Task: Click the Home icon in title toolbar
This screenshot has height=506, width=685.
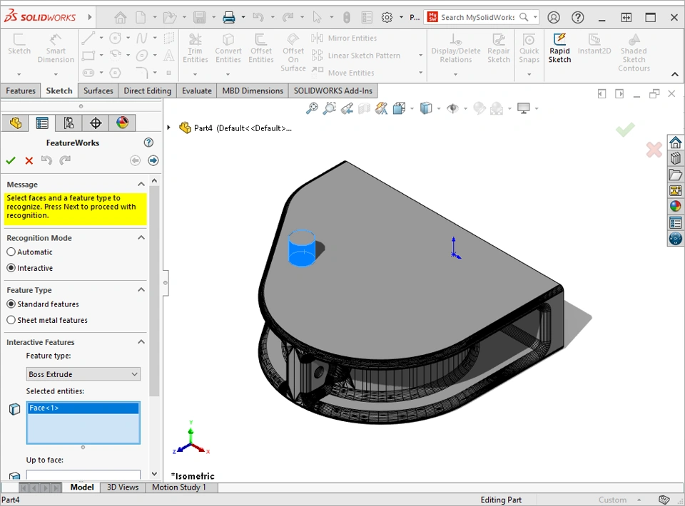Action: pyautogui.click(x=120, y=17)
